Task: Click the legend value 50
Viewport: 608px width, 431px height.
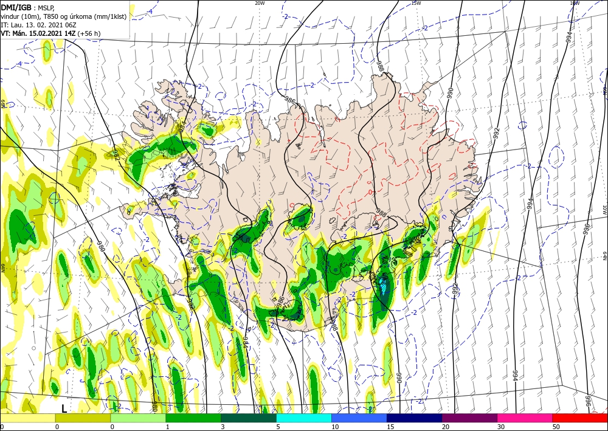Action: pos(556,427)
